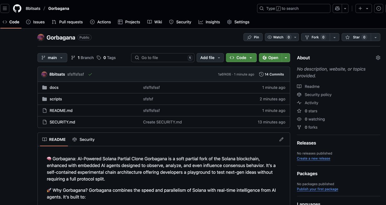Image resolution: width=386 pixels, height=205 pixels.
Task: Click the 8bitsats commit author avatar
Action: point(44,74)
